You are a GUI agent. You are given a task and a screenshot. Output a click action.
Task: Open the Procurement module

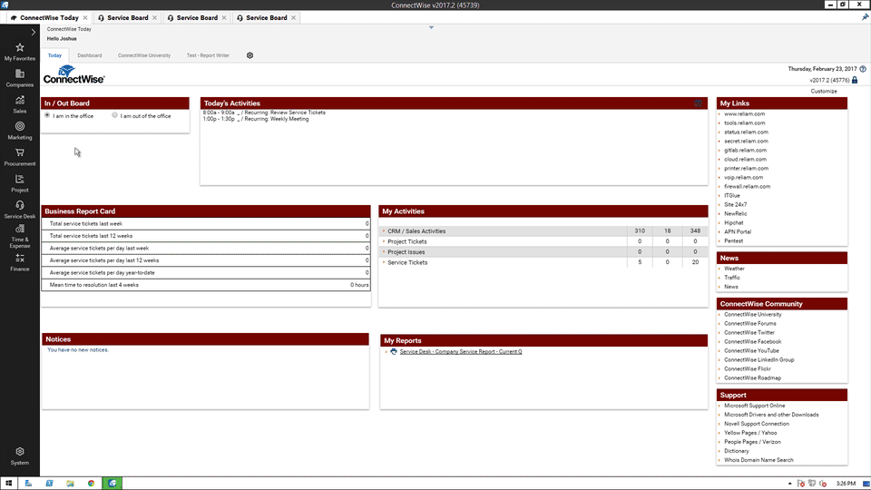19,157
